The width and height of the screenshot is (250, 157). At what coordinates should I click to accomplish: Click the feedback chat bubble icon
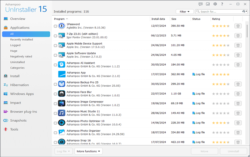tap(201, 4)
